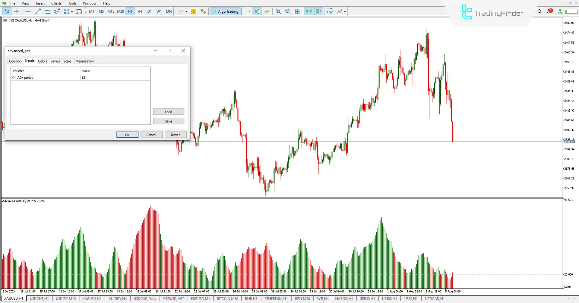Zoom in on the chart
Viewport: 579px width, 303px height.
(278, 11)
